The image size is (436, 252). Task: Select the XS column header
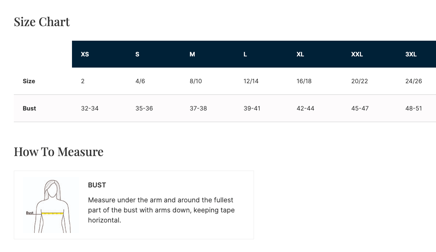(85, 54)
